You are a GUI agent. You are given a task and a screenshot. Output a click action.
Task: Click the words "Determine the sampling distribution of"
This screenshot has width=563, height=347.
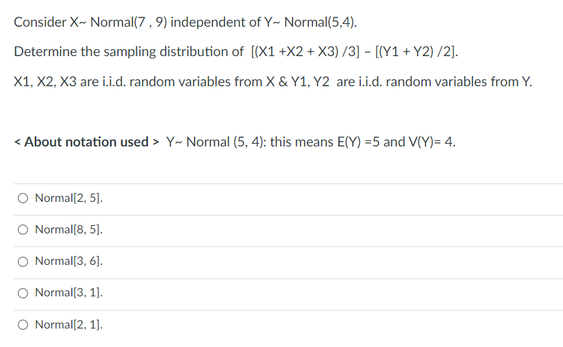pyautogui.click(x=129, y=51)
